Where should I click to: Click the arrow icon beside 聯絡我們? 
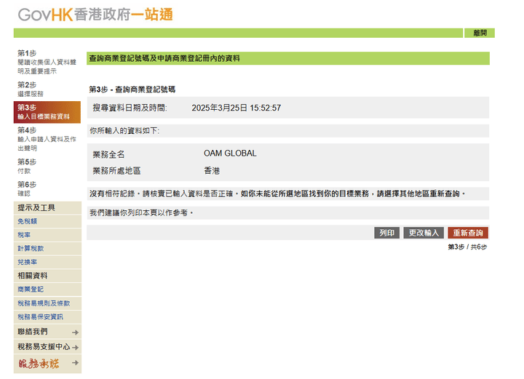(x=75, y=332)
